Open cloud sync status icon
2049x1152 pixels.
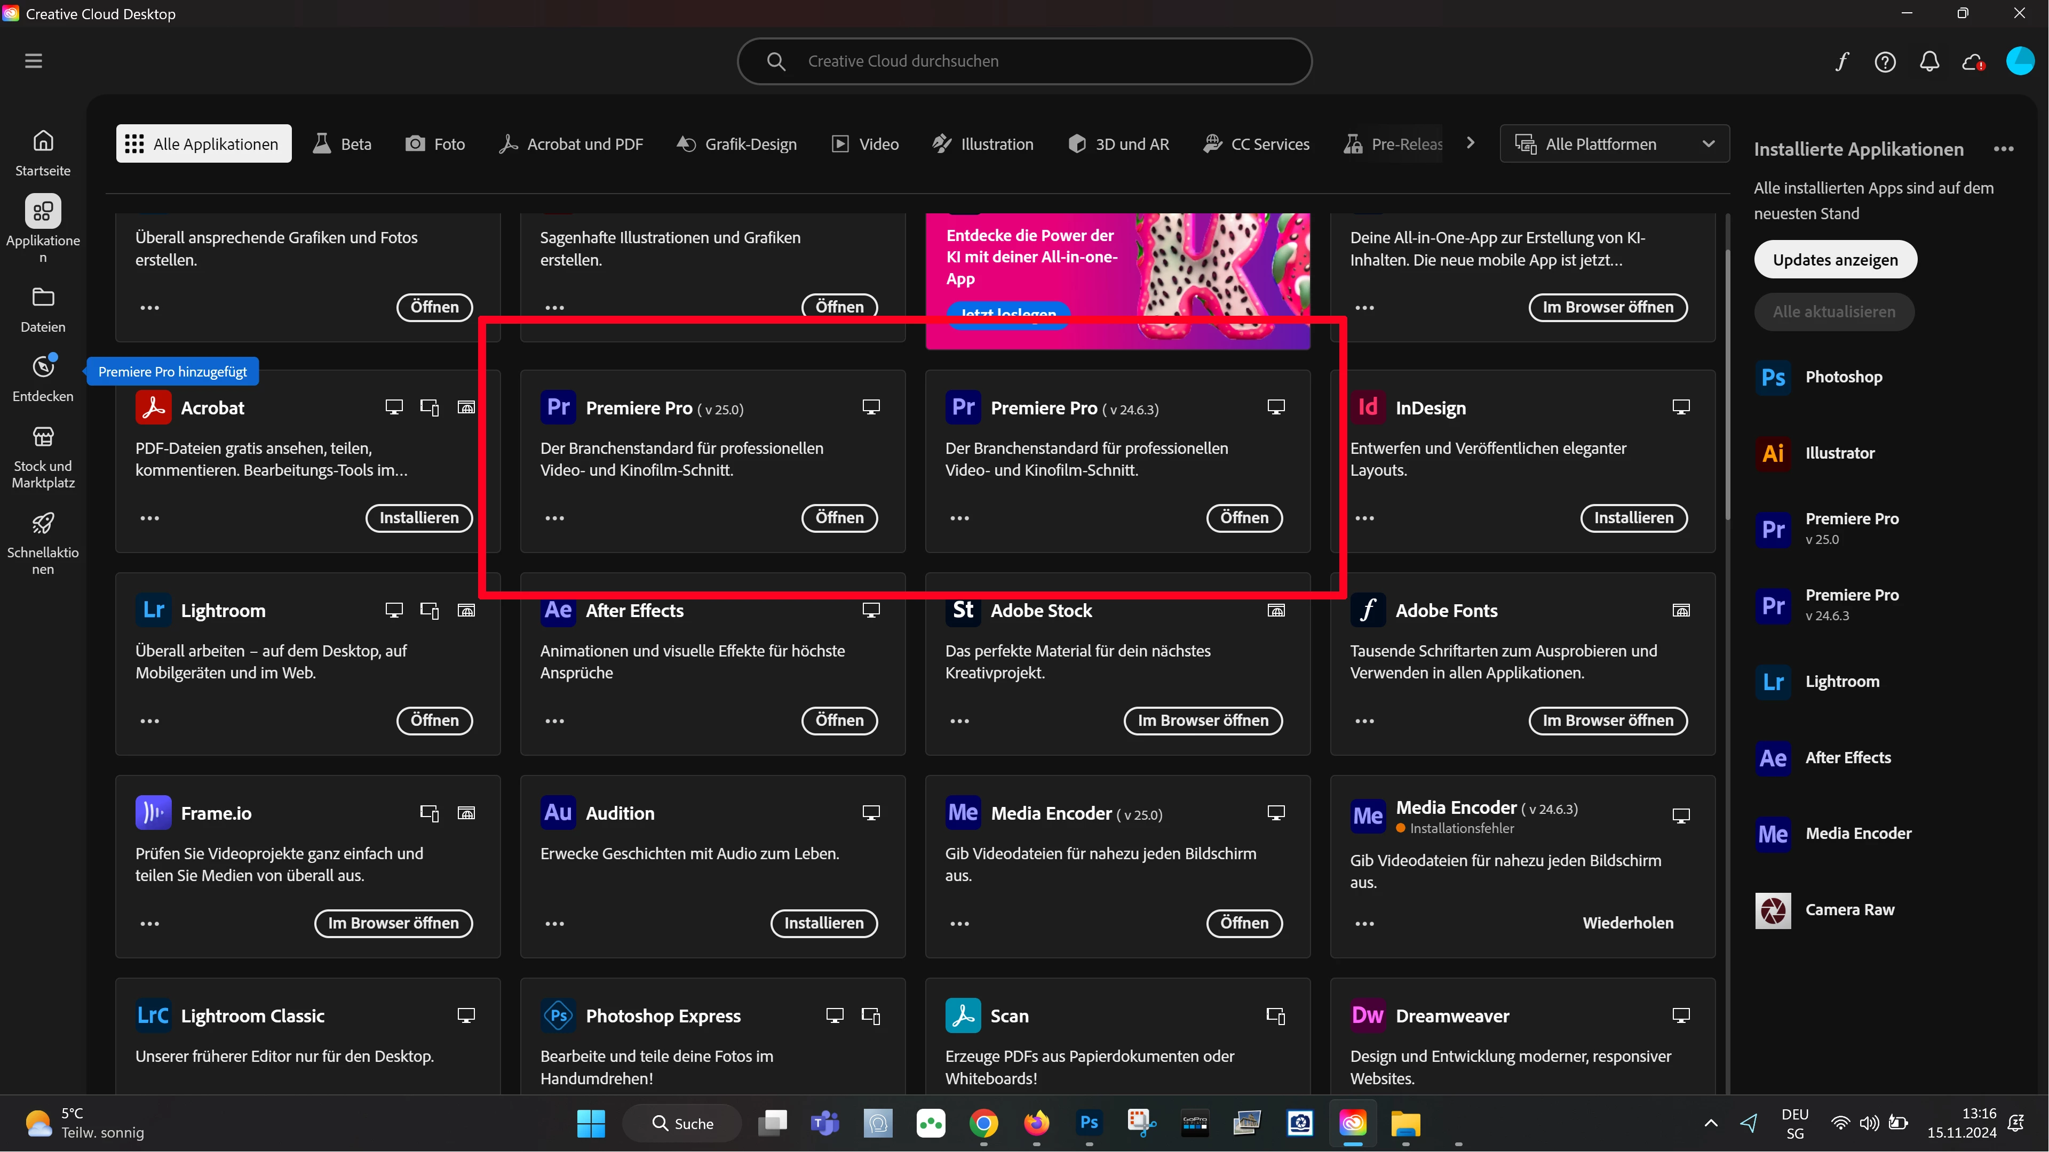pos(1973,61)
